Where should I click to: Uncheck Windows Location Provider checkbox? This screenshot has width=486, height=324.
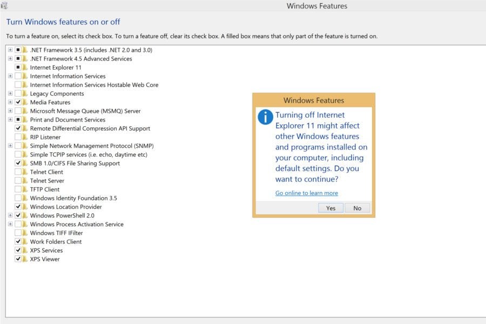tap(18, 206)
